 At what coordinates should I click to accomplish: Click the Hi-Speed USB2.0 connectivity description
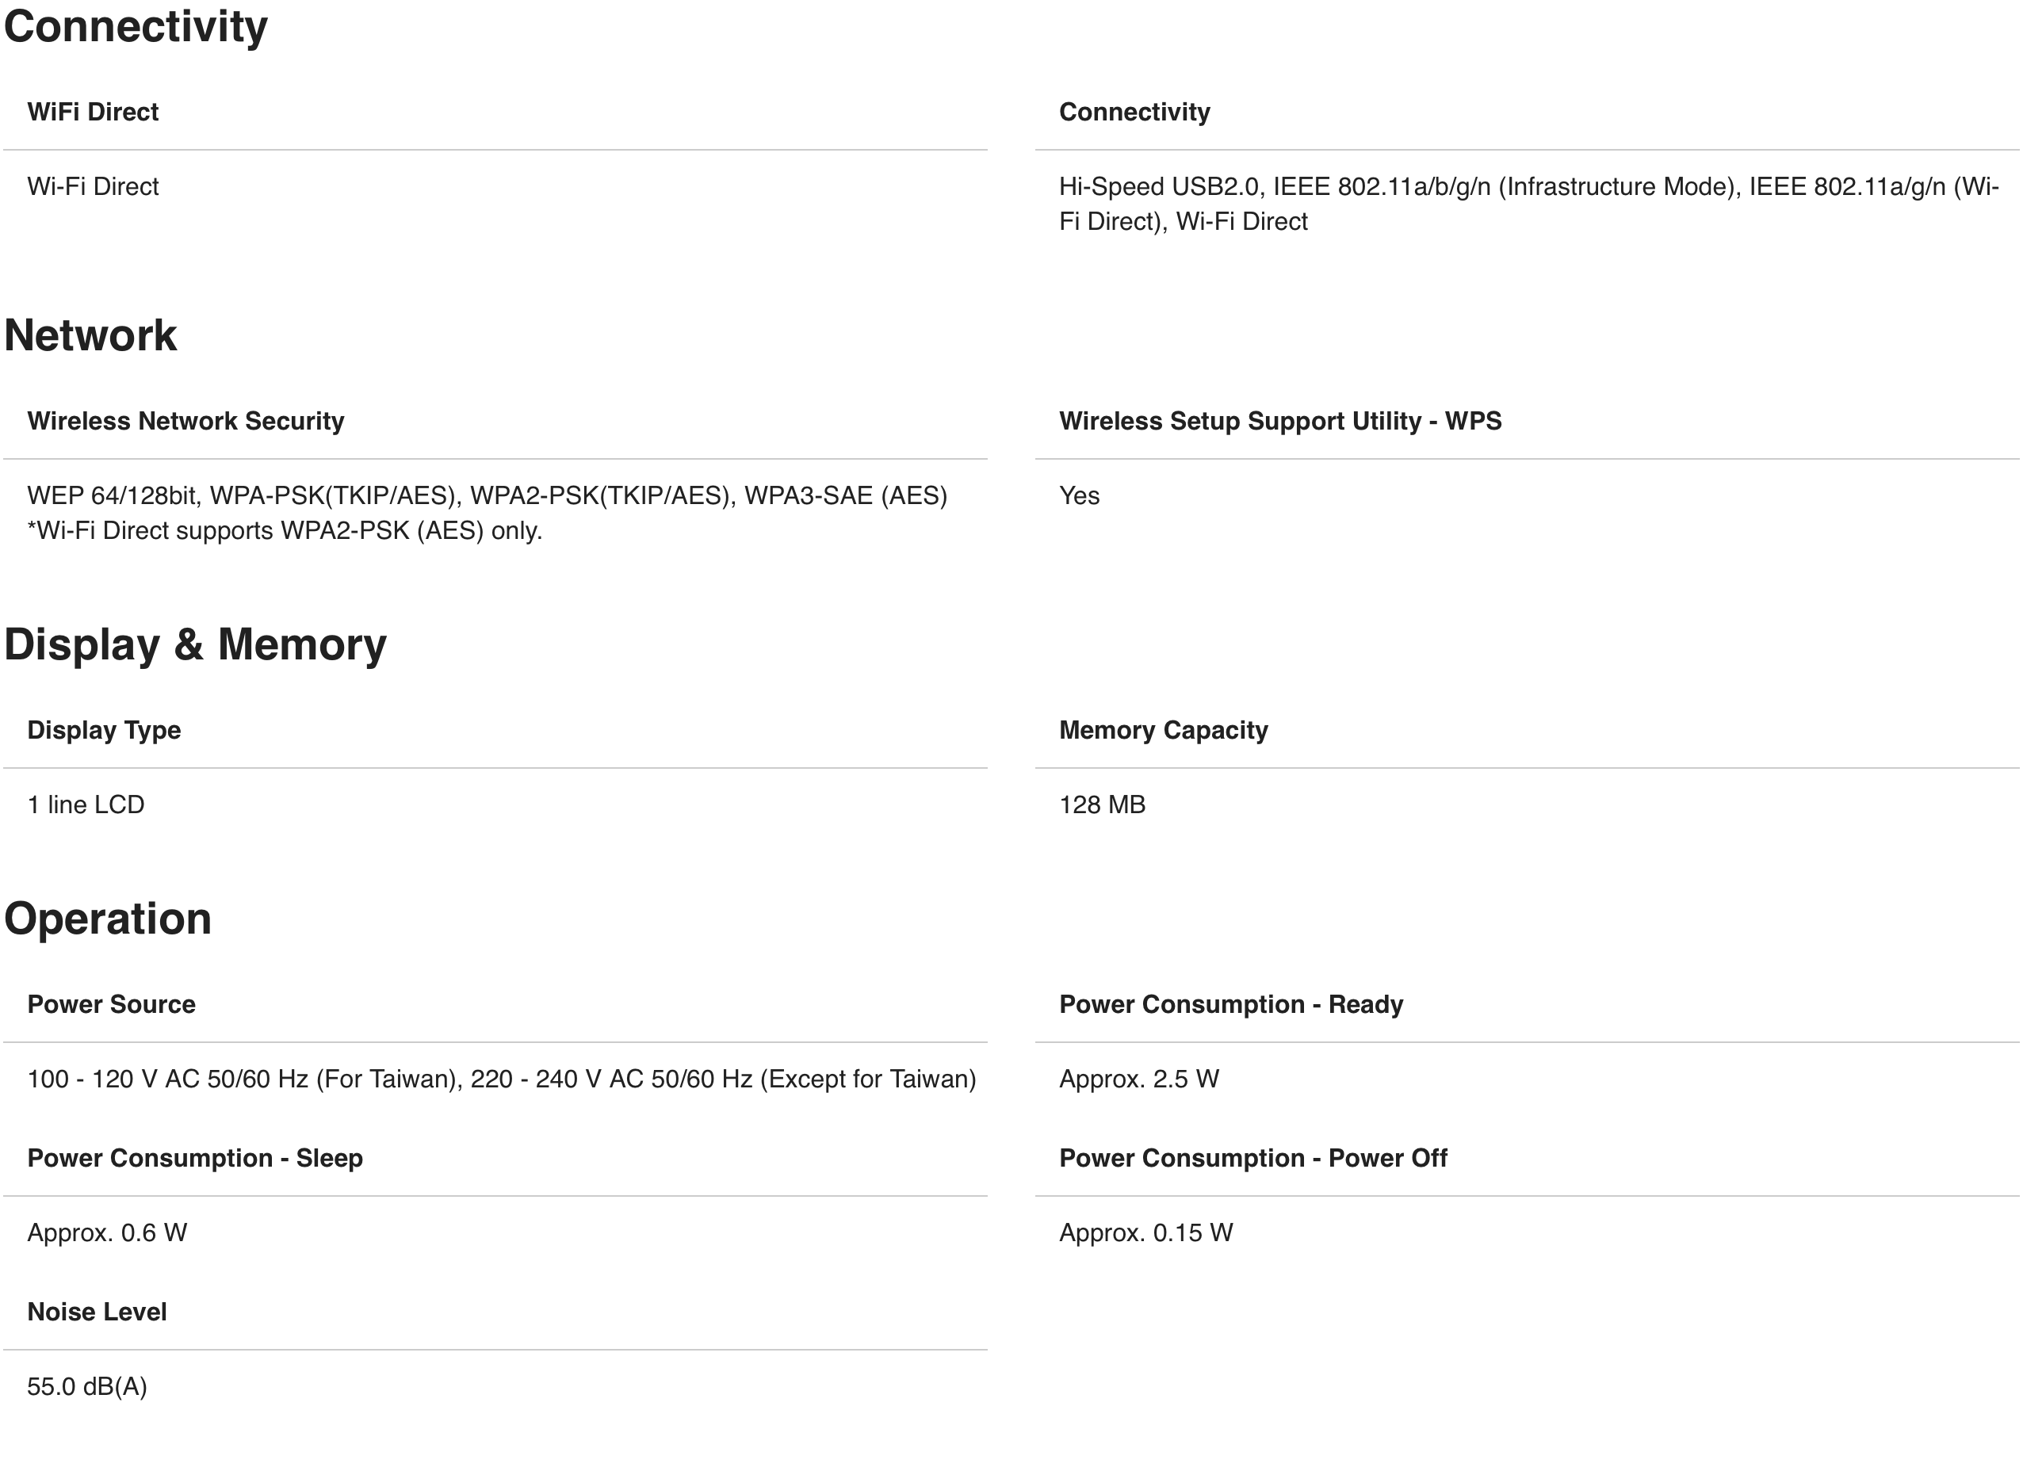click(1528, 204)
